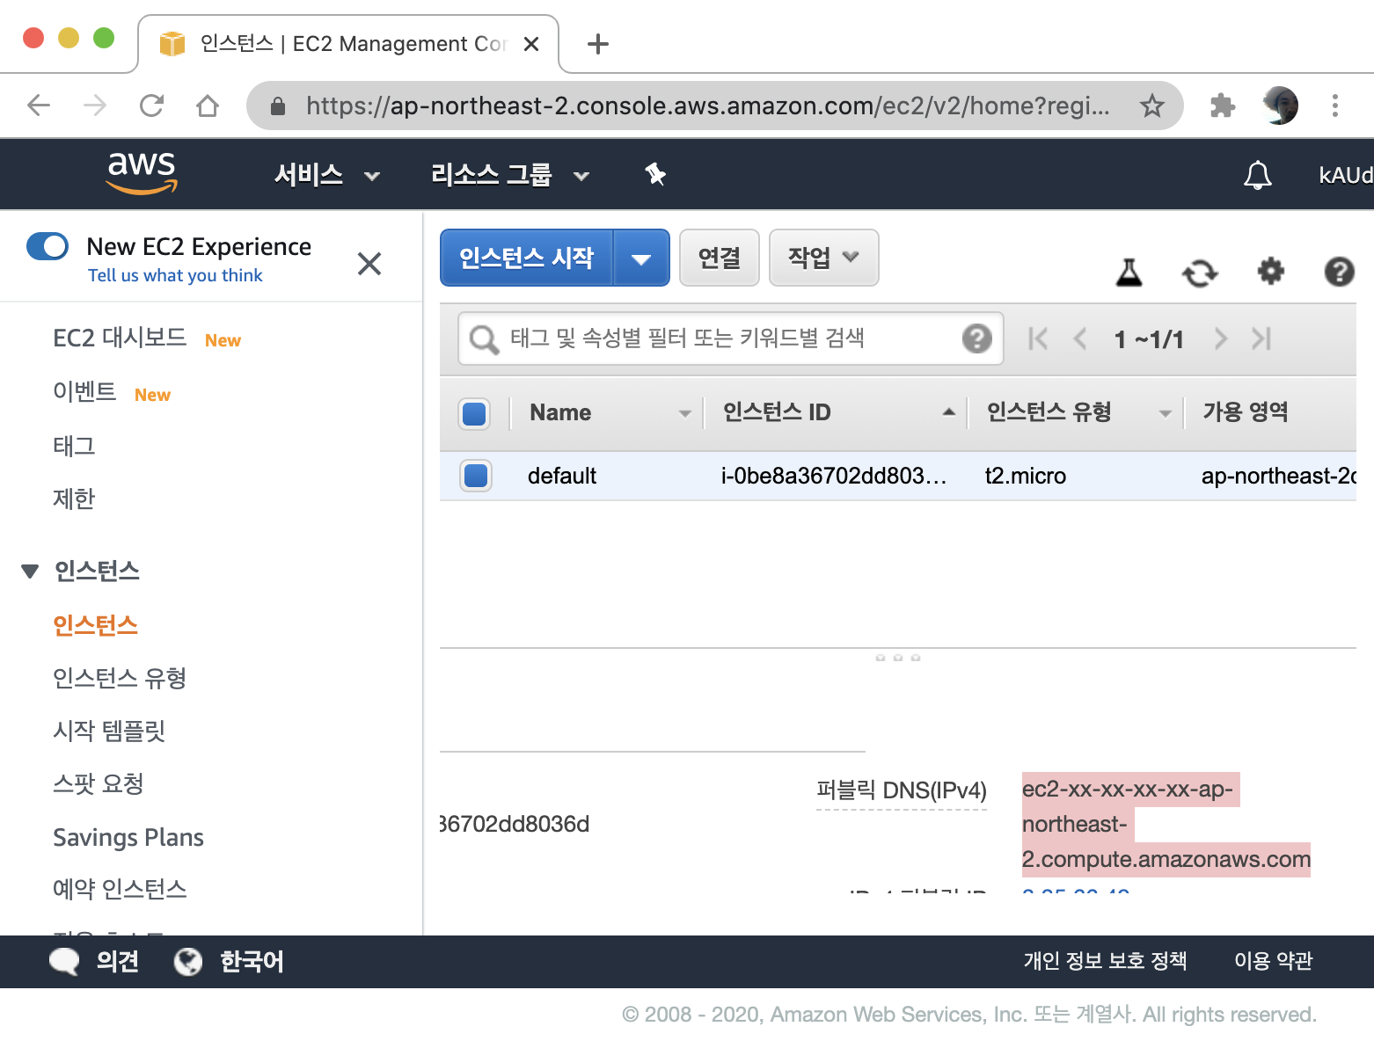
Task: Click the AWS logo home icon
Action: pyautogui.click(x=142, y=172)
